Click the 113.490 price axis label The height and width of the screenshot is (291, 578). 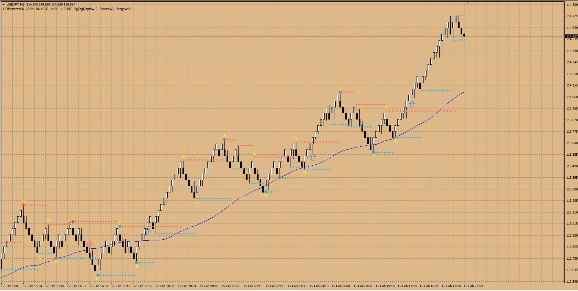572,166
